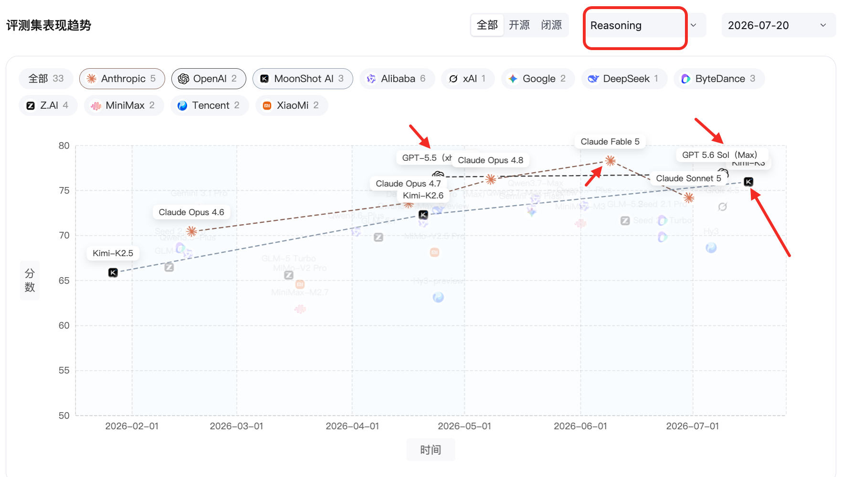Click the faded MiMo-V2 Pro XiaoMi marker

coord(300,285)
